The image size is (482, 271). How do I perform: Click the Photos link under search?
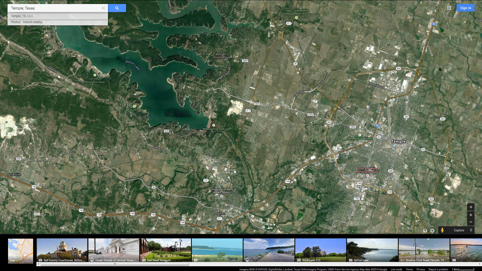(x=16, y=22)
